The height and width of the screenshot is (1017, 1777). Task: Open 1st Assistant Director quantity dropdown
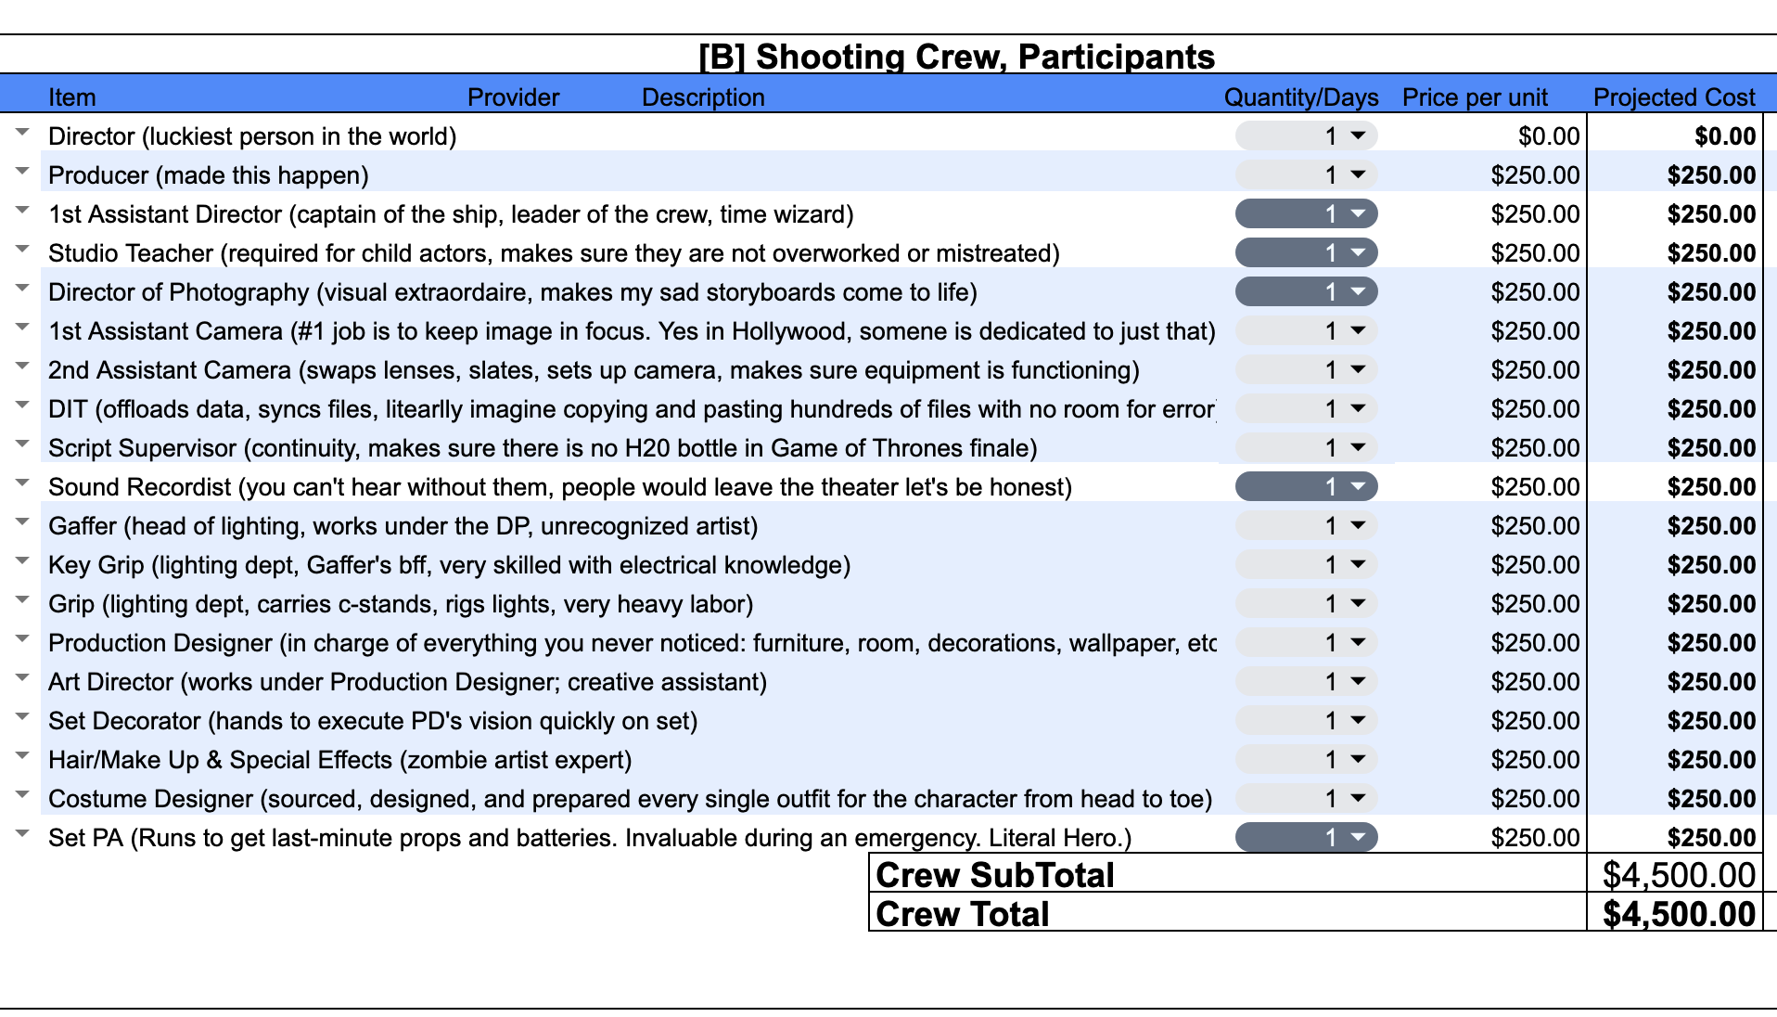pos(1306,214)
